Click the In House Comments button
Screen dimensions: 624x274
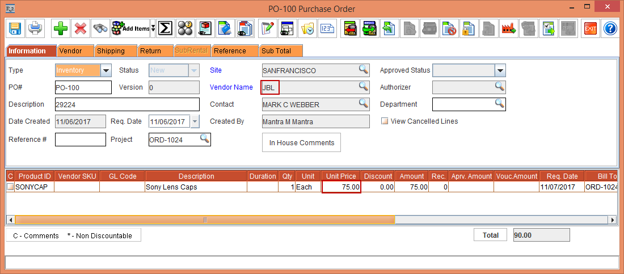tap(301, 143)
